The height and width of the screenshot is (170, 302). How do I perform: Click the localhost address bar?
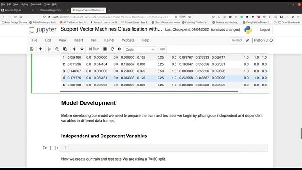110,17
